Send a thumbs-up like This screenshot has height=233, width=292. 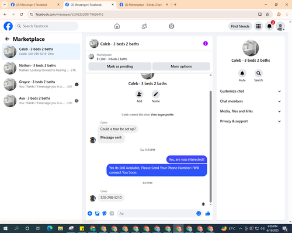(x=208, y=214)
